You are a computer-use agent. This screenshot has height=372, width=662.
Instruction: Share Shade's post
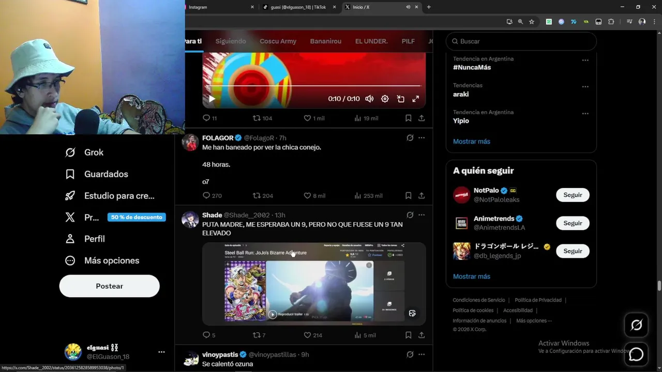pyautogui.click(x=422, y=335)
